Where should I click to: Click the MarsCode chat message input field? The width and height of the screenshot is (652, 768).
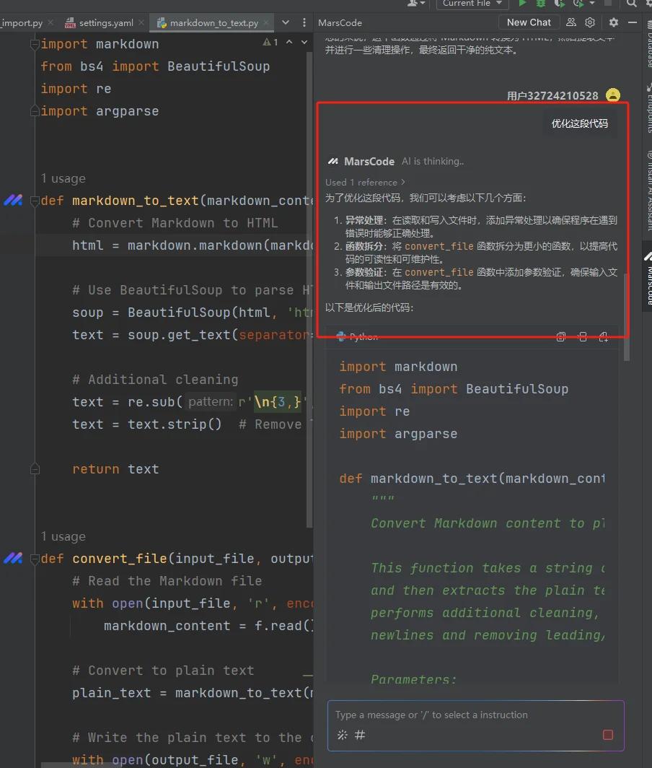476,725
